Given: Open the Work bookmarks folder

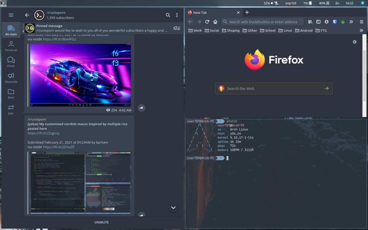Looking at the screenshot, I should tap(195, 30).
